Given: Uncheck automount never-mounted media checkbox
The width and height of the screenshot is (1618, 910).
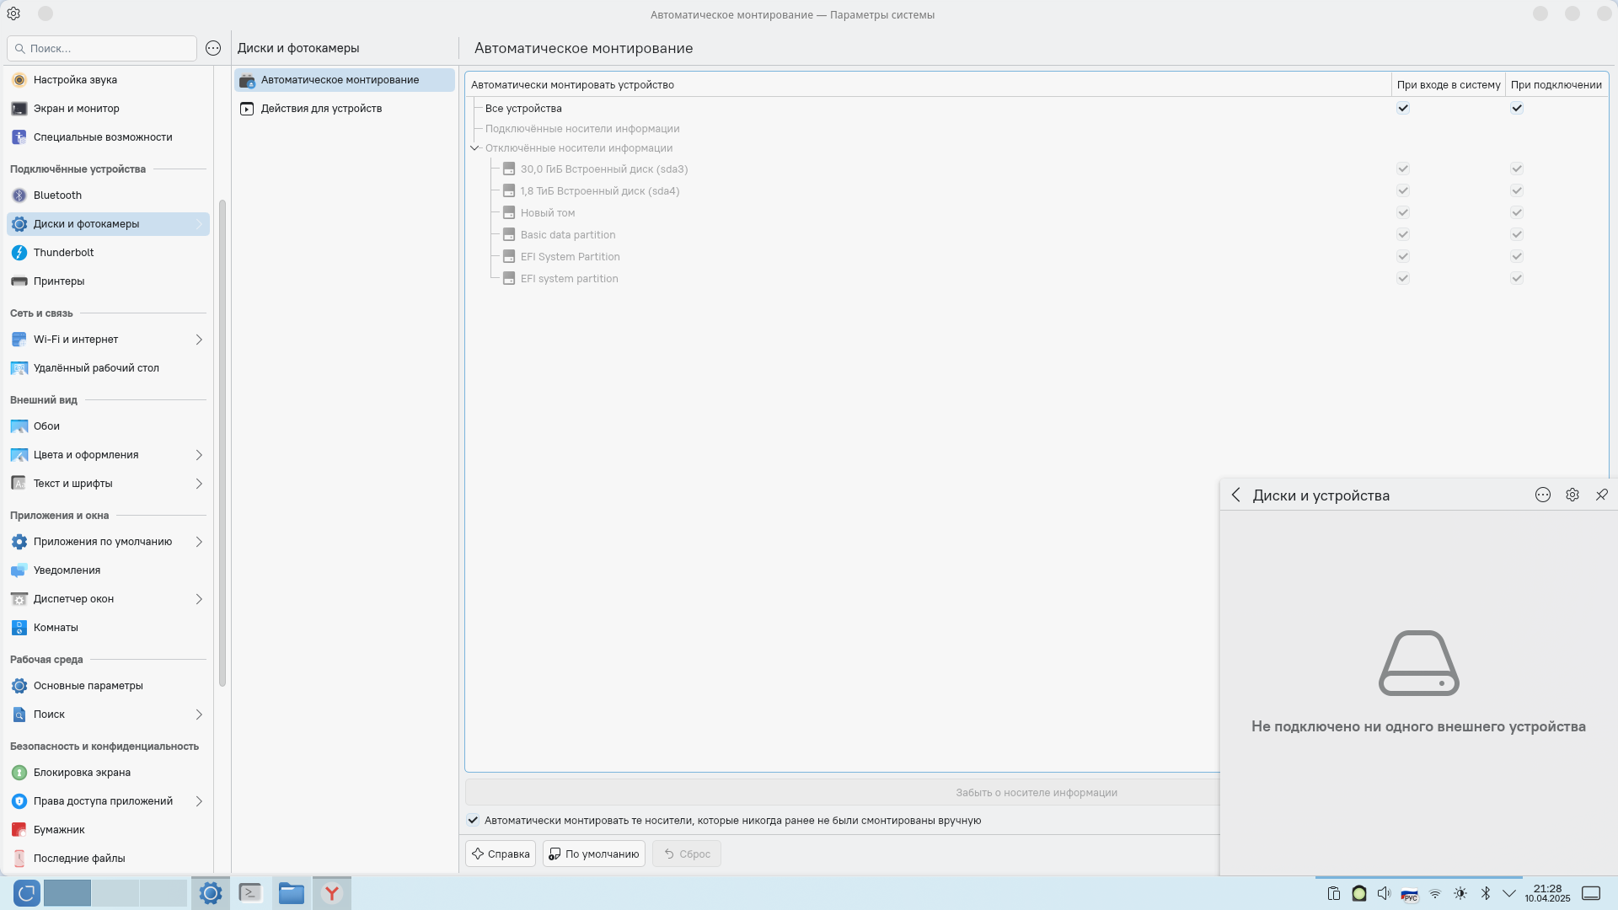Looking at the screenshot, I should 474,820.
